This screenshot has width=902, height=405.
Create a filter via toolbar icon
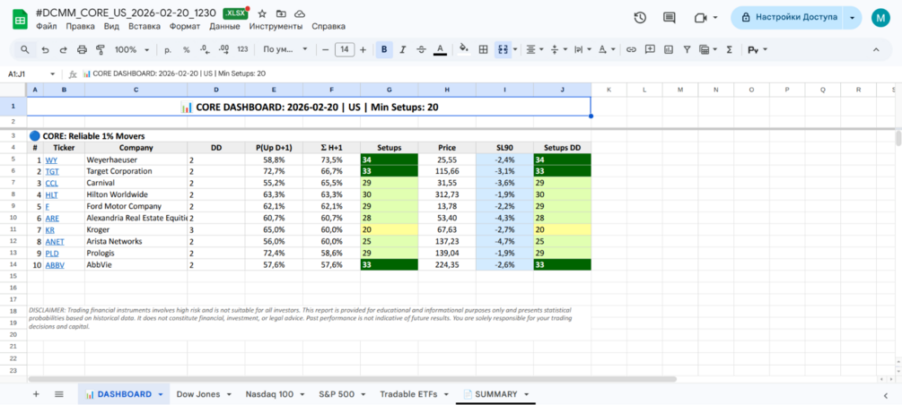coord(687,50)
